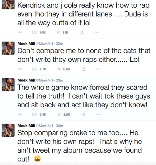Follow user icon on the Kendrick tweet
Screen dimensions: 156x165
pos(82,33)
